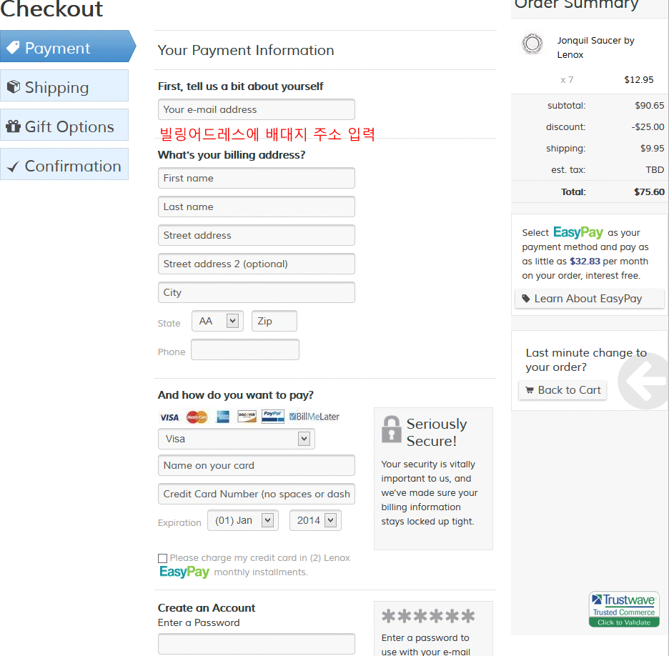Open the expiration year 2014 dropdown
This screenshot has width=669, height=656.
(x=315, y=521)
